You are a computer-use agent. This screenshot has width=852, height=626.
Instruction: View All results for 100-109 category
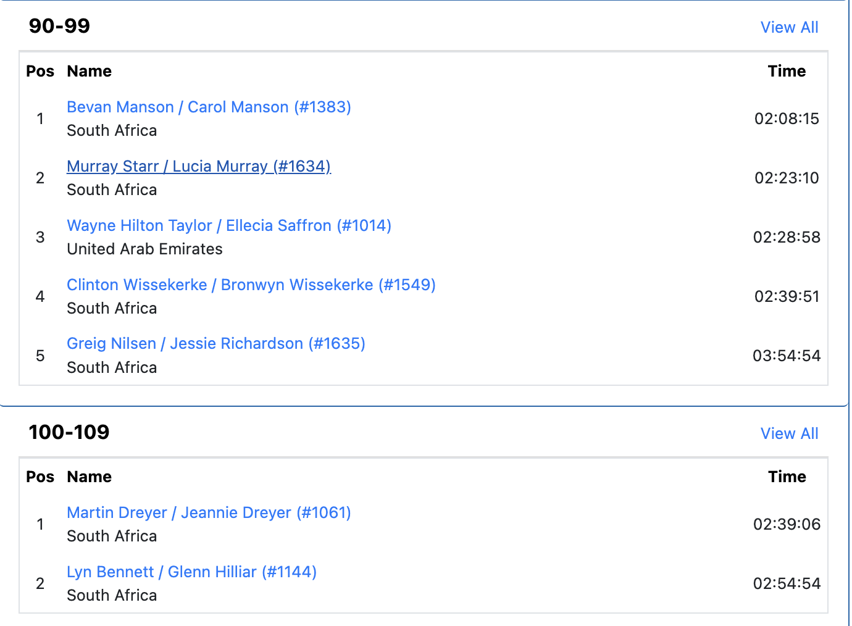coord(789,433)
